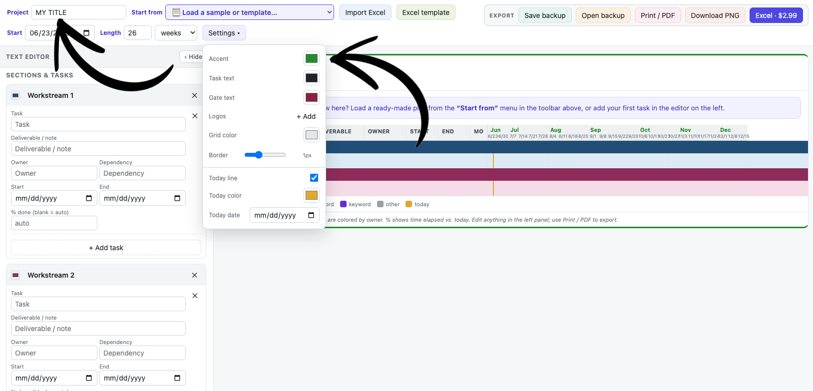Open calendar icon in Today date field
Image resolution: width=813 pixels, height=391 pixels.
(x=311, y=215)
